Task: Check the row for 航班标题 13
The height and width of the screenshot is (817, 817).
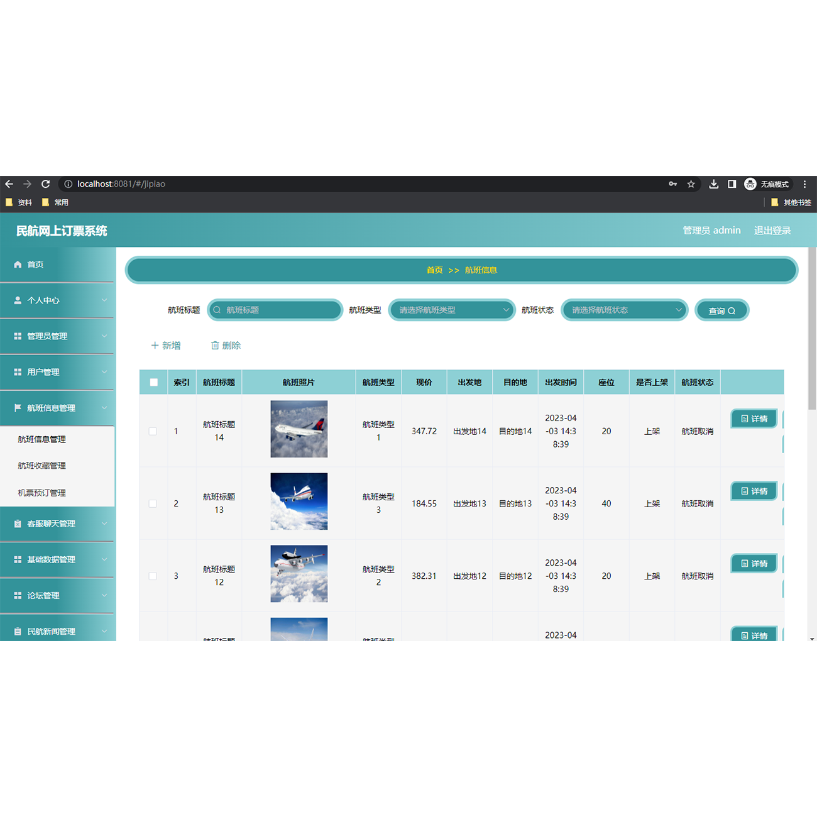Action: (x=153, y=503)
